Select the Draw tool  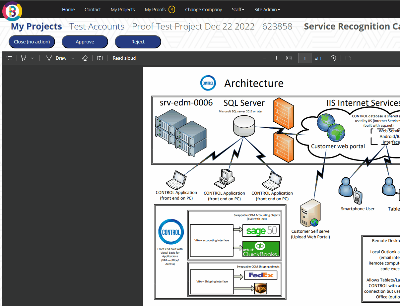click(x=56, y=58)
